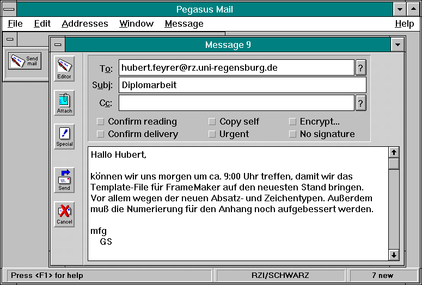The width and height of the screenshot is (422, 285).
Task: Open the Attach files page
Action: (x=64, y=103)
